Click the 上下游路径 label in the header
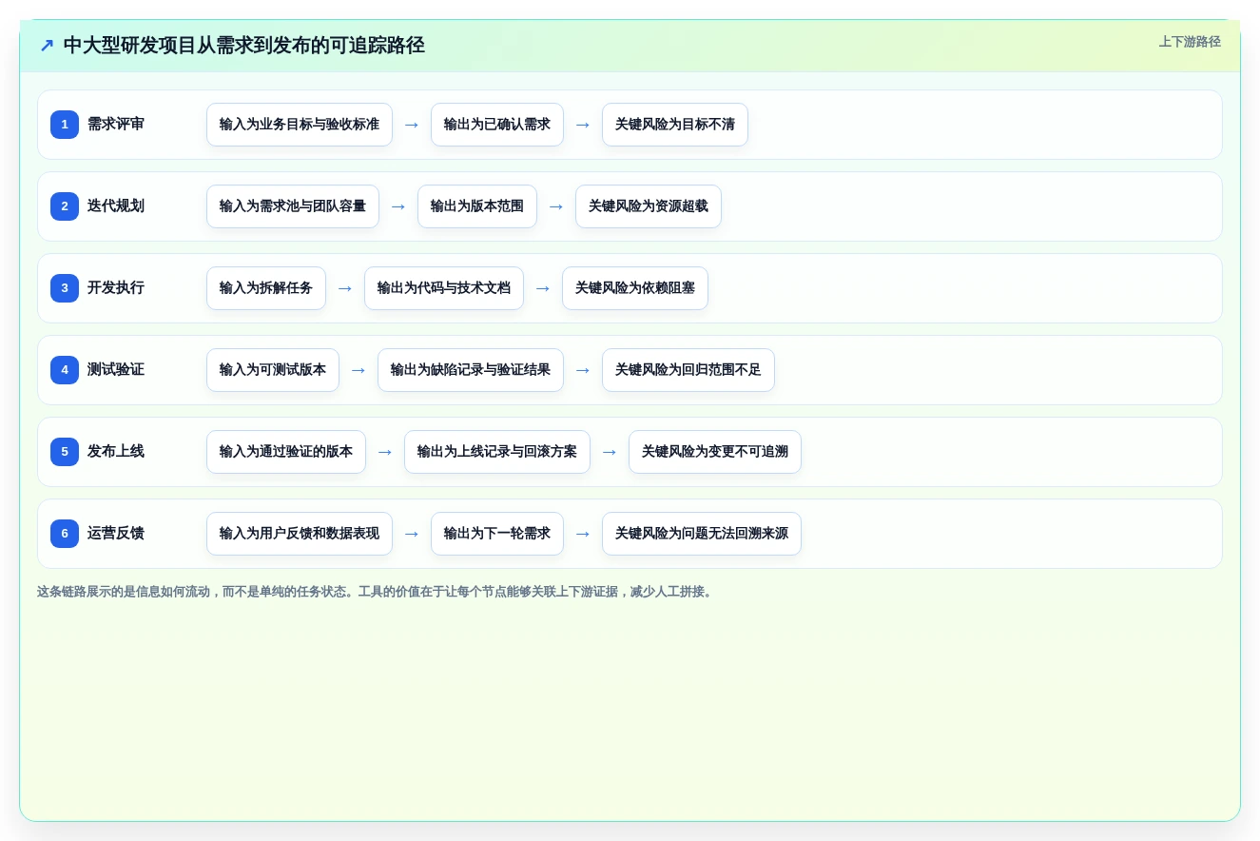Screen dimensions: 1260x841 (x=1190, y=42)
